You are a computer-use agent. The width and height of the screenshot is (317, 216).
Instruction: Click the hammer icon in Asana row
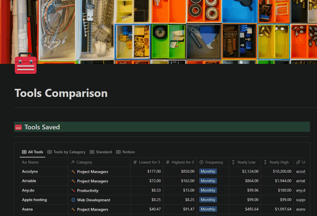click(x=73, y=209)
